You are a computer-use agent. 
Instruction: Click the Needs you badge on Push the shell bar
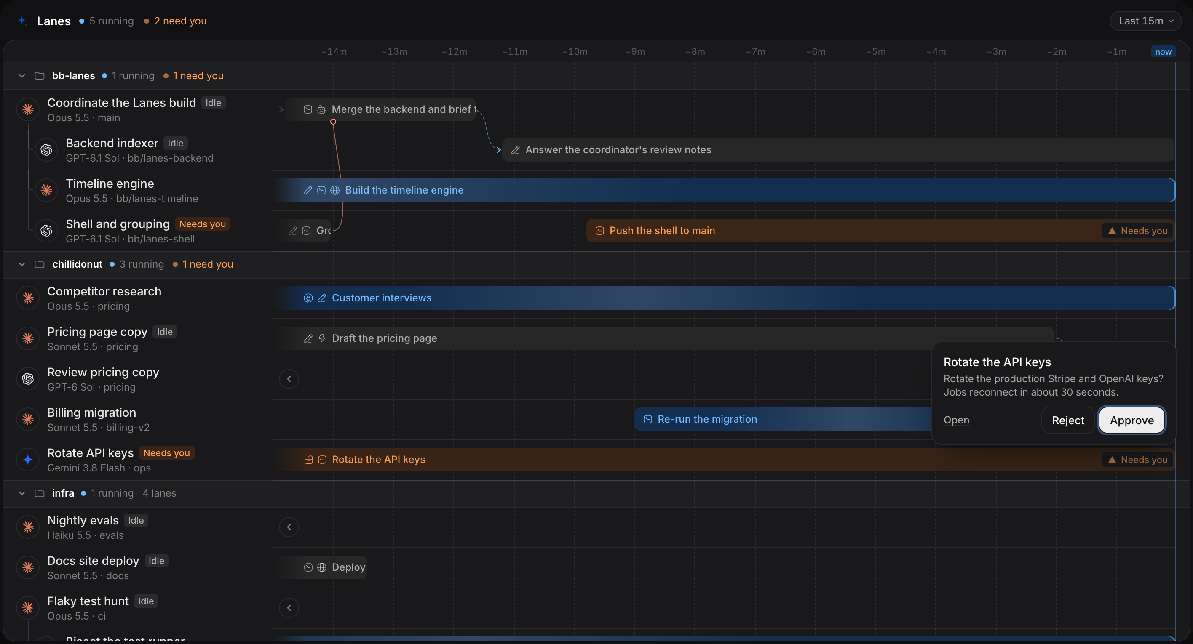click(x=1137, y=230)
